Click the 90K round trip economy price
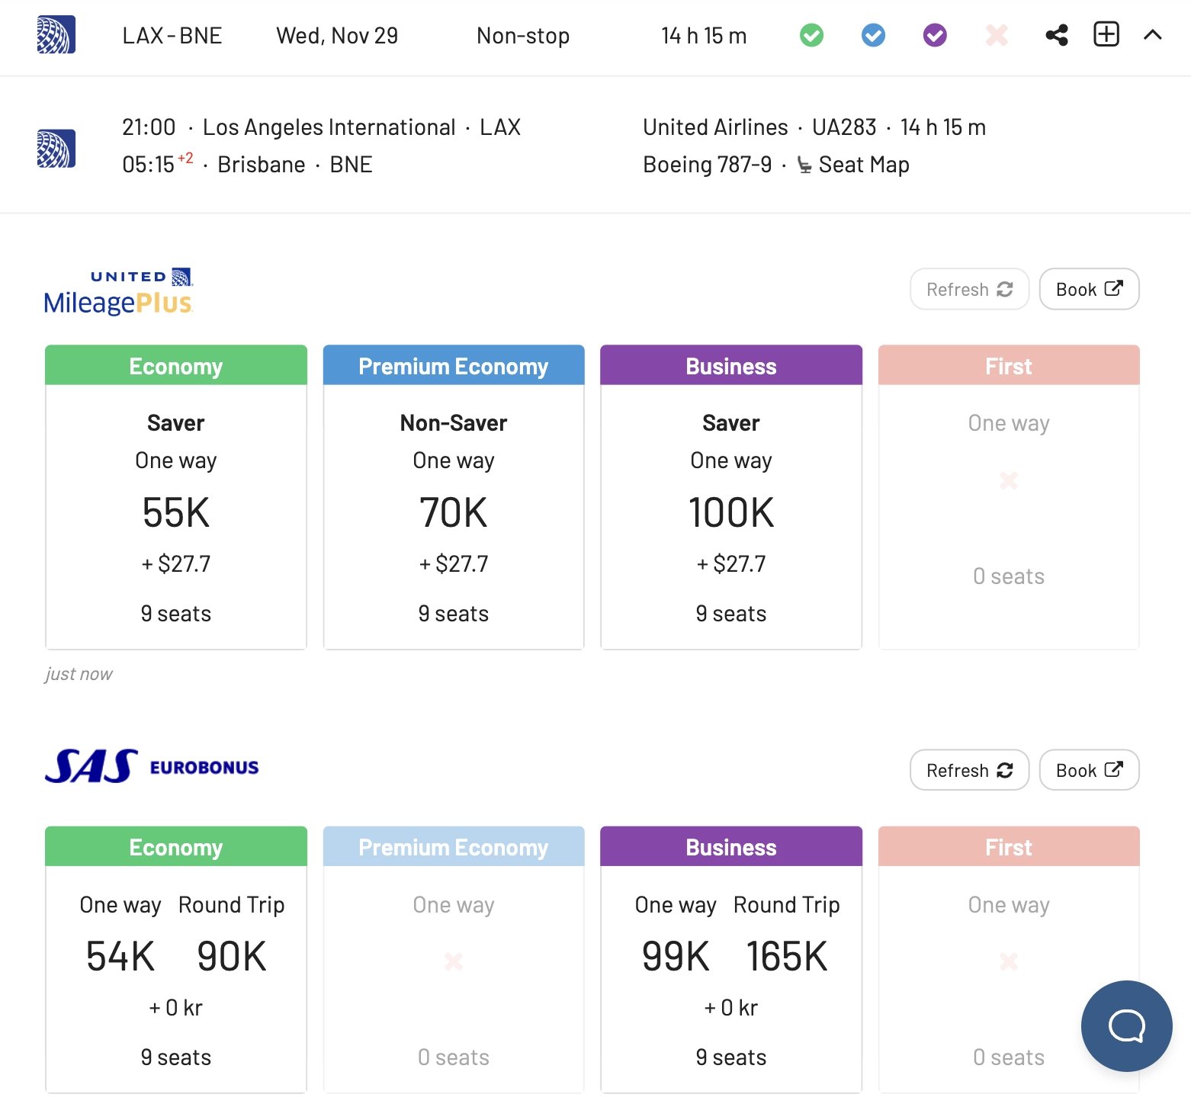Screen dimensions: 1191x1107 [x=232, y=956]
